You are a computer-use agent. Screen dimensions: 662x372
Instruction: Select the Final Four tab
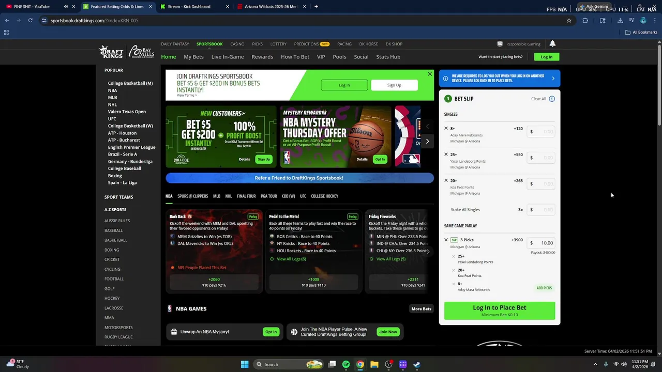click(246, 196)
